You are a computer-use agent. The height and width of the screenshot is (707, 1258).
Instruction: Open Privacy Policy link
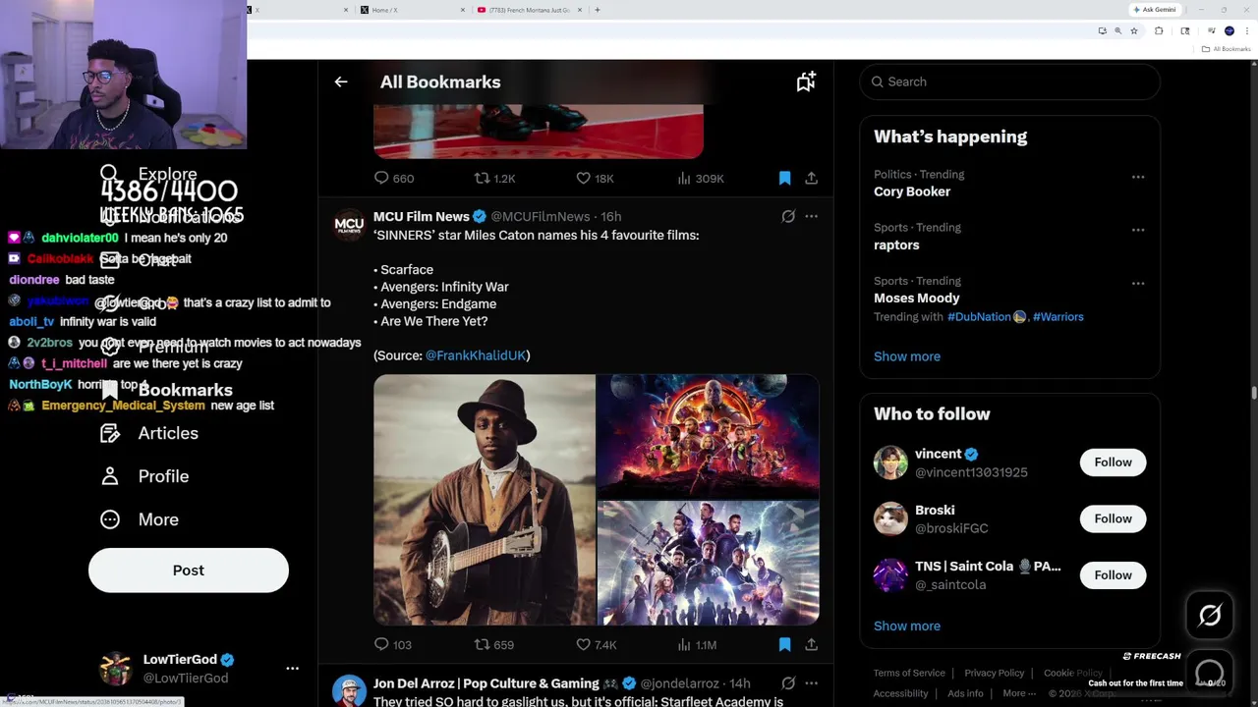994,674
